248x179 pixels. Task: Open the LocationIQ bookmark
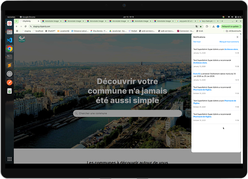click(x=63, y=31)
